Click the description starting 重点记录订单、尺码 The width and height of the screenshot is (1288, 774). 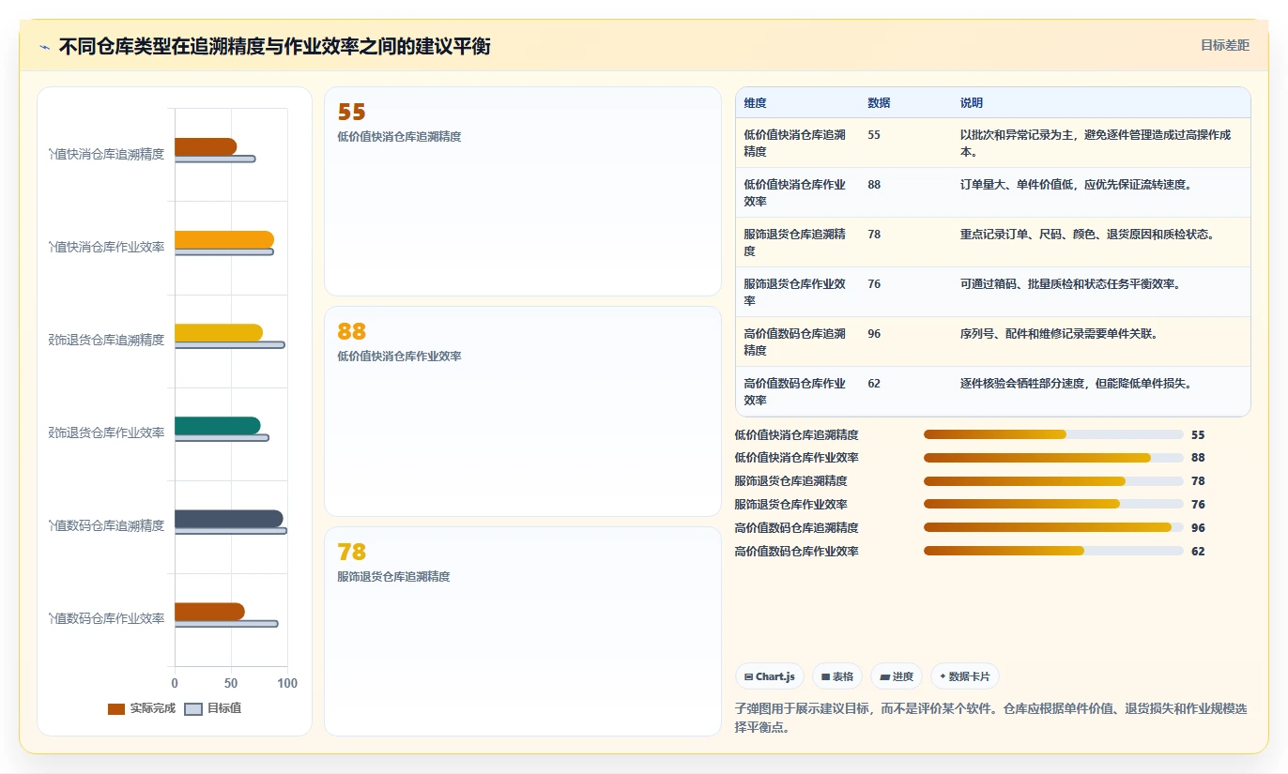1087,234
